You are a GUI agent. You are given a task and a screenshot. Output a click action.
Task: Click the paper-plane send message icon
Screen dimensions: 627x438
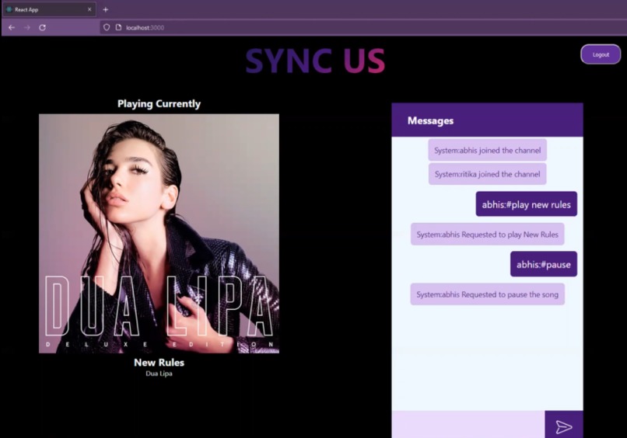pos(564,426)
